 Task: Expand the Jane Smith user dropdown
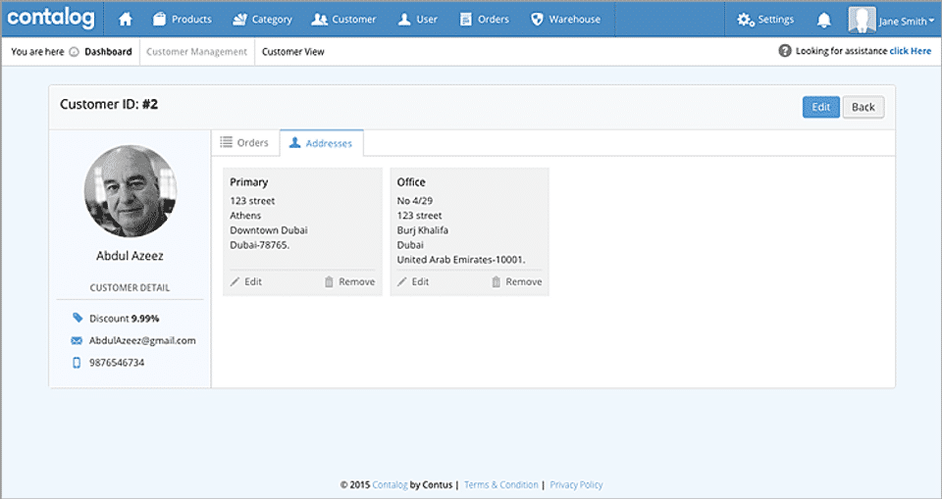pyautogui.click(x=892, y=20)
